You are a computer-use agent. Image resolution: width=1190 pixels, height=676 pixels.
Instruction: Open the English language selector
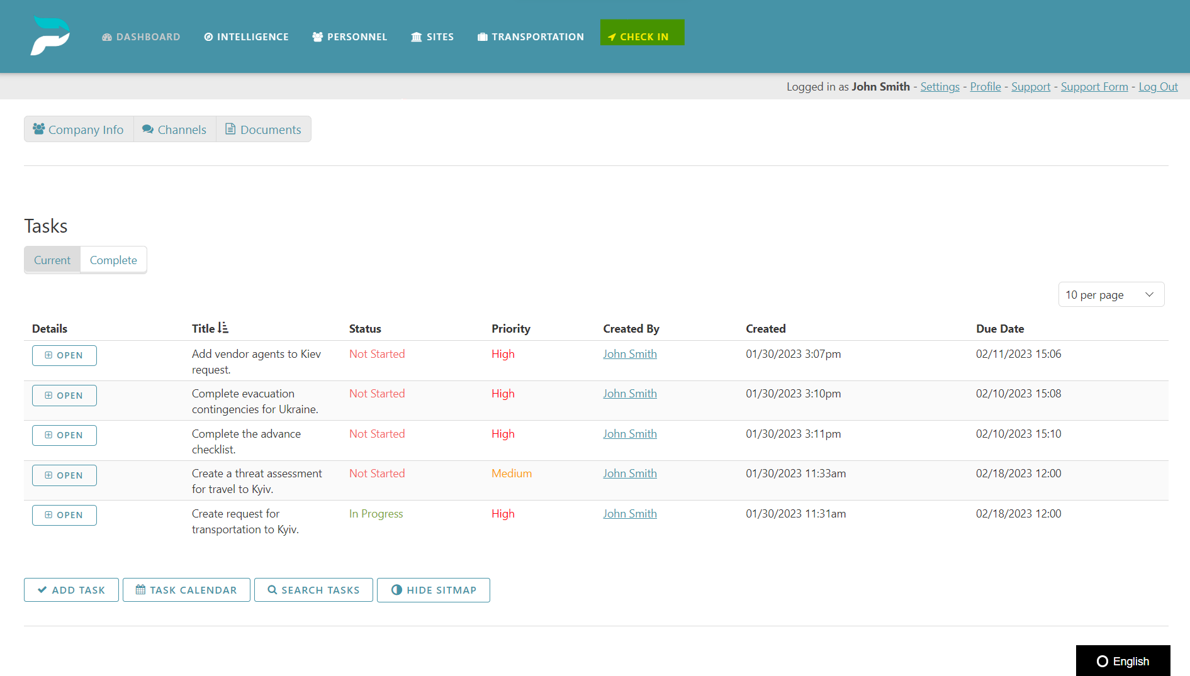click(x=1123, y=660)
